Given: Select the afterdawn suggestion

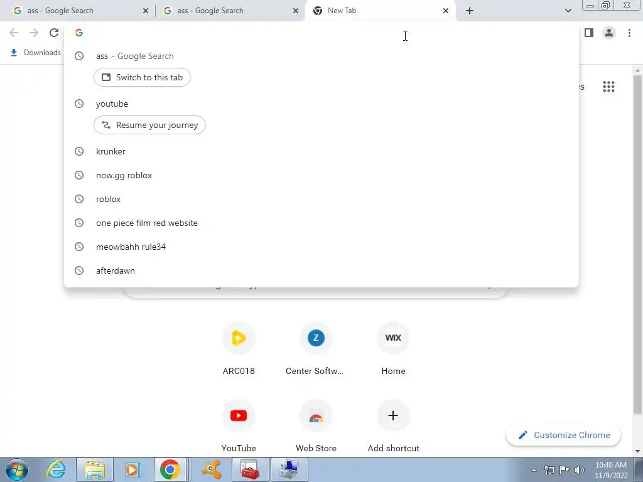Looking at the screenshot, I should (321, 270).
